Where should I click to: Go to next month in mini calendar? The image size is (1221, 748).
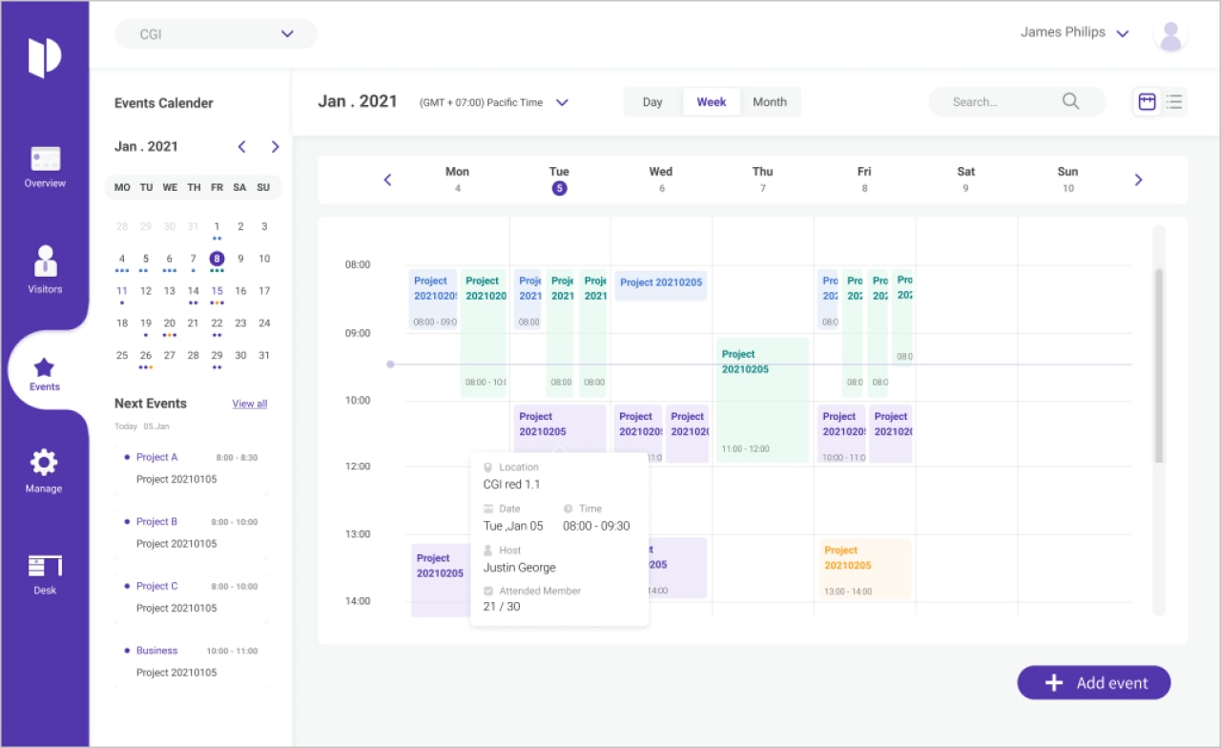[275, 147]
